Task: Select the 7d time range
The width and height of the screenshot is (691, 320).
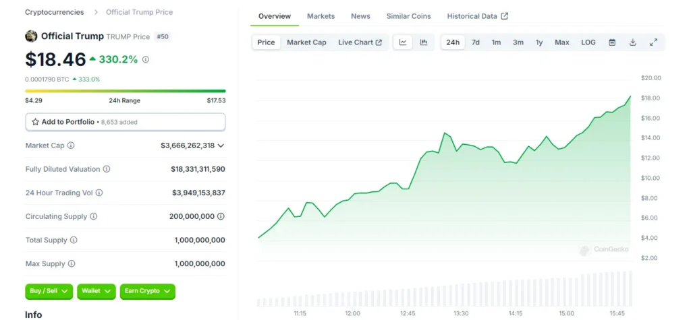Action: [x=476, y=42]
